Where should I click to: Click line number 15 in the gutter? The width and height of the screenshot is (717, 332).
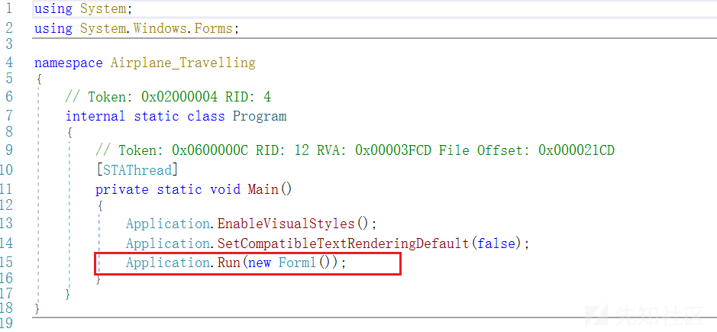[8, 262]
